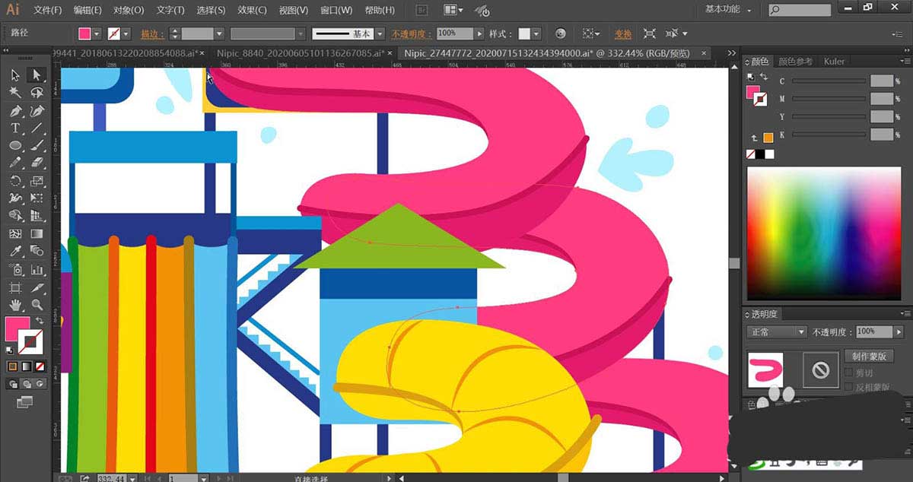Open the 正常 blending mode dropdown

777,331
